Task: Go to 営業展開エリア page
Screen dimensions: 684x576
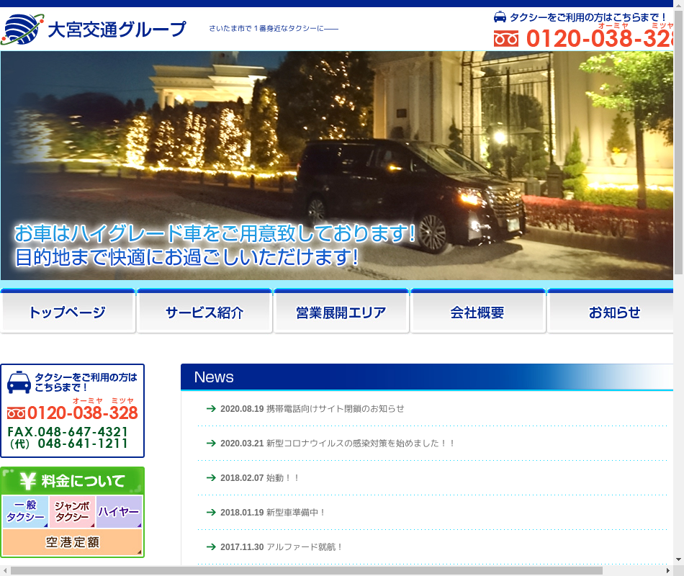Action: 341,312
